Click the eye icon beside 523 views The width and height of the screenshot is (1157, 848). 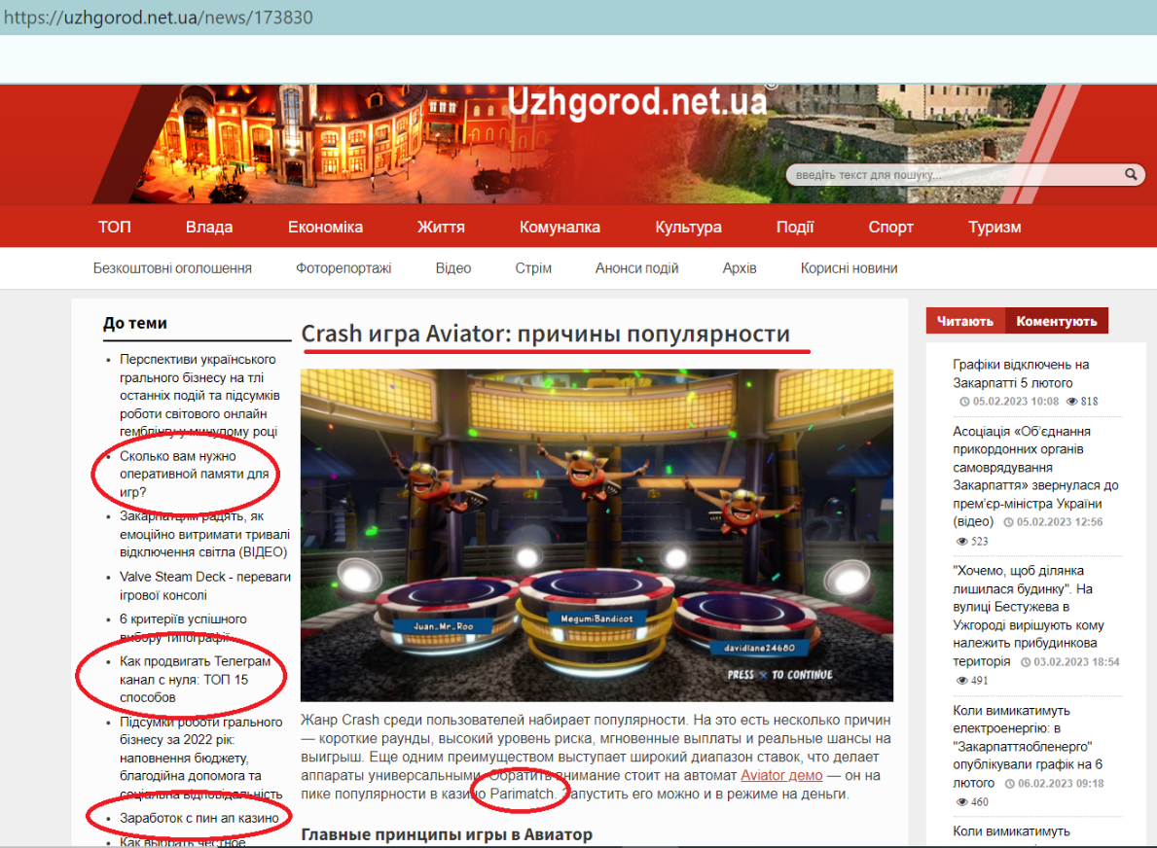pos(961,542)
